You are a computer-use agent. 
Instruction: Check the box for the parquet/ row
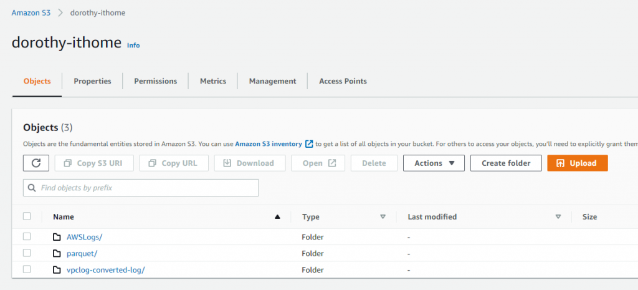(x=27, y=253)
